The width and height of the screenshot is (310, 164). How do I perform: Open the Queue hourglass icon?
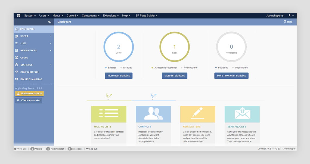click(x=17, y=58)
